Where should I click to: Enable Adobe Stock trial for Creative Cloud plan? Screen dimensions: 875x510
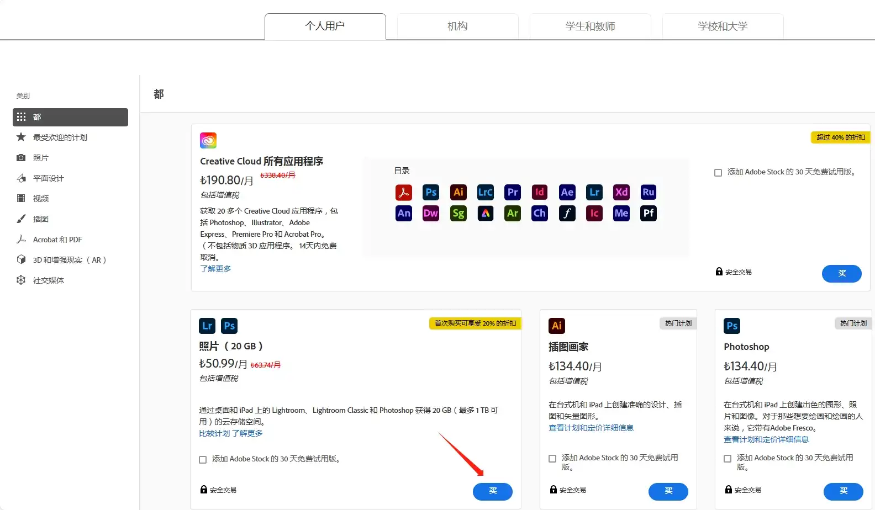point(718,173)
